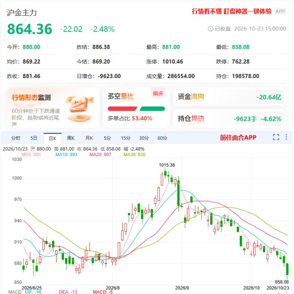Switch chart to 5分 interval
The height and width of the screenshot is (294, 294).
(x=107, y=138)
